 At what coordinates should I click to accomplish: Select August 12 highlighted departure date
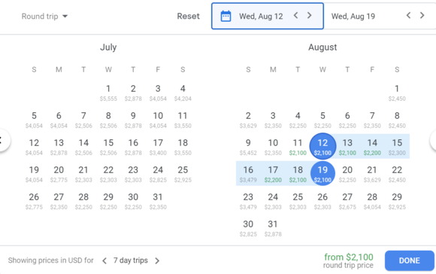point(322,146)
